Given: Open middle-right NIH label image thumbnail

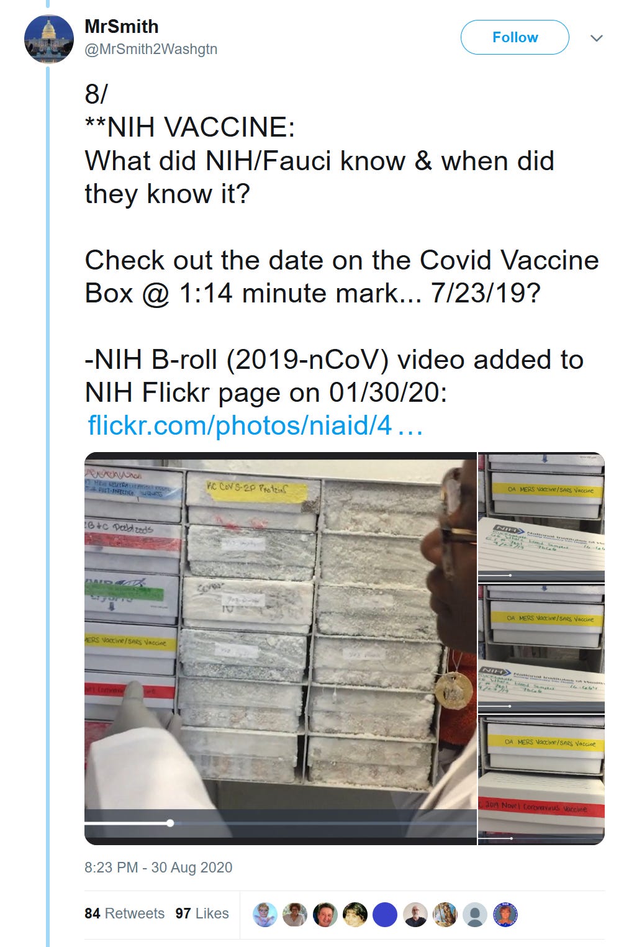Looking at the screenshot, I should (x=541, y=648).
